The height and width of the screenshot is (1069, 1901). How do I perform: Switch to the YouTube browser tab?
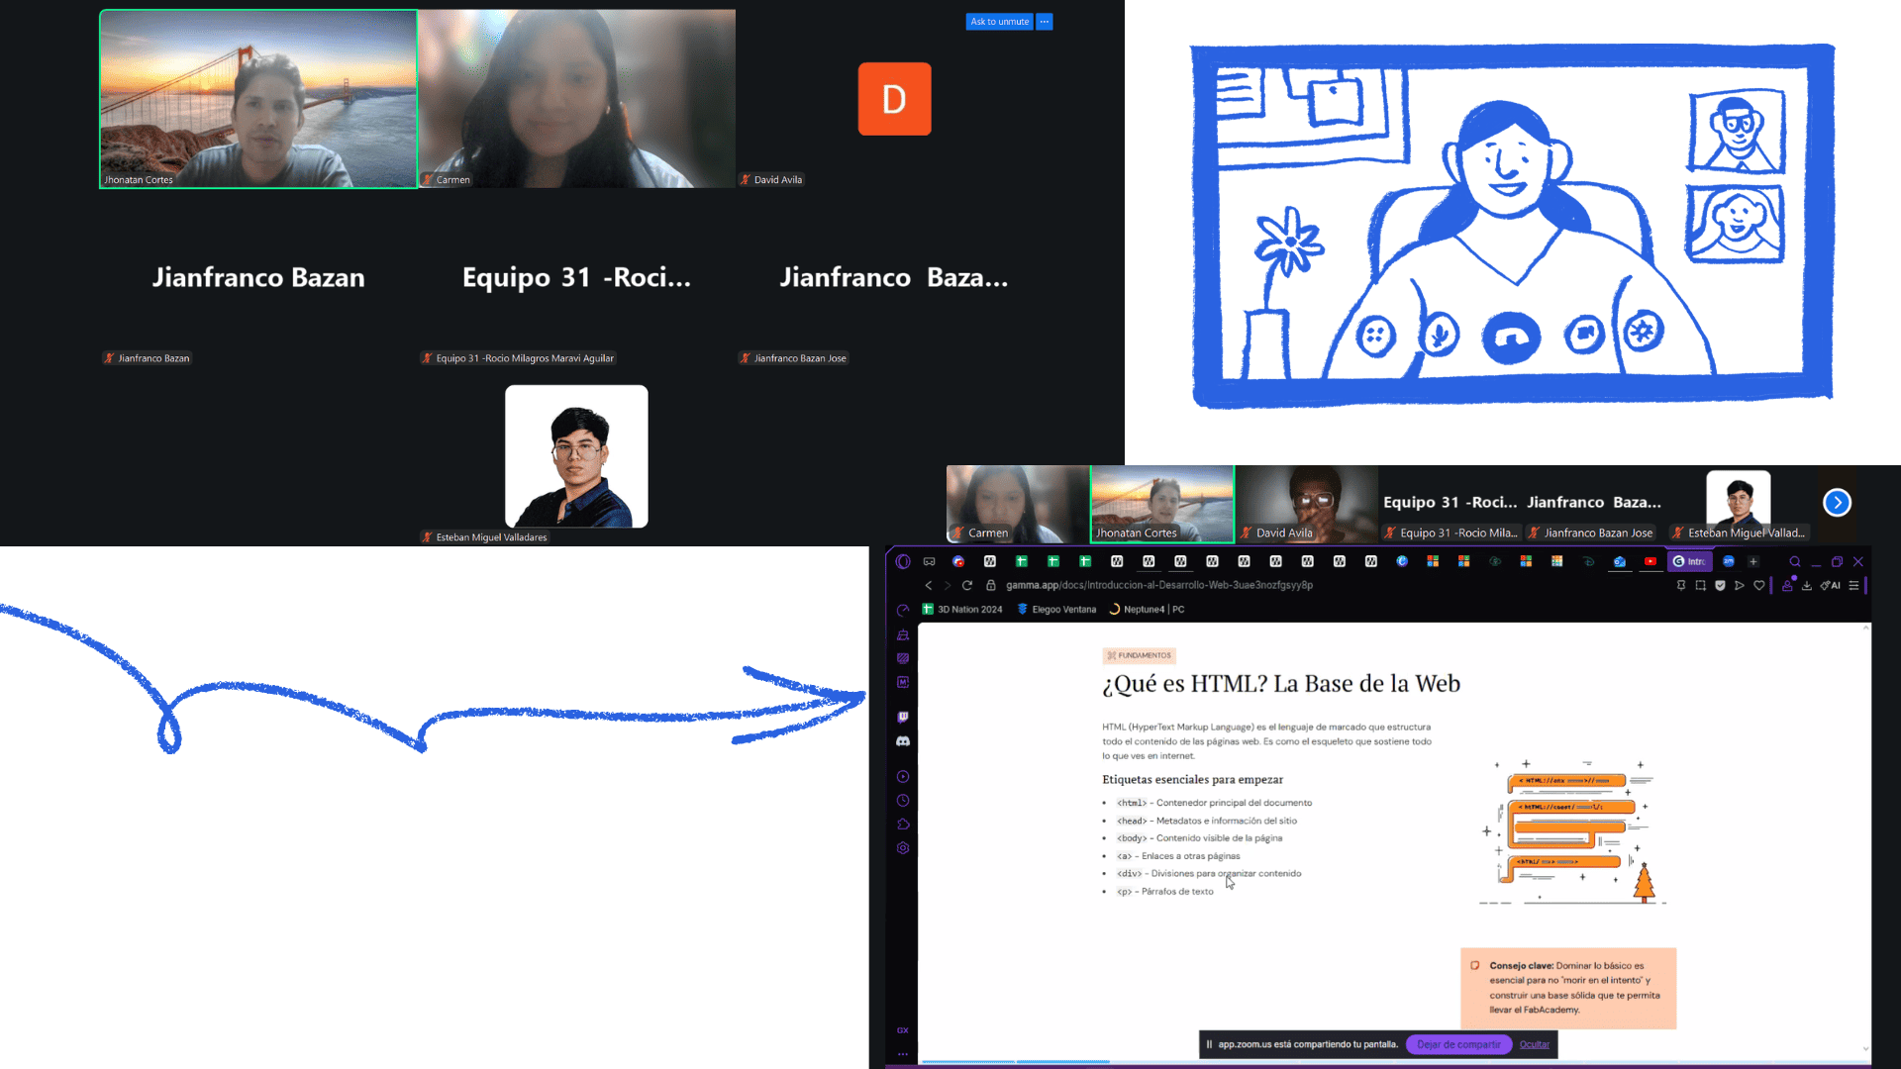pos(1651,561)
